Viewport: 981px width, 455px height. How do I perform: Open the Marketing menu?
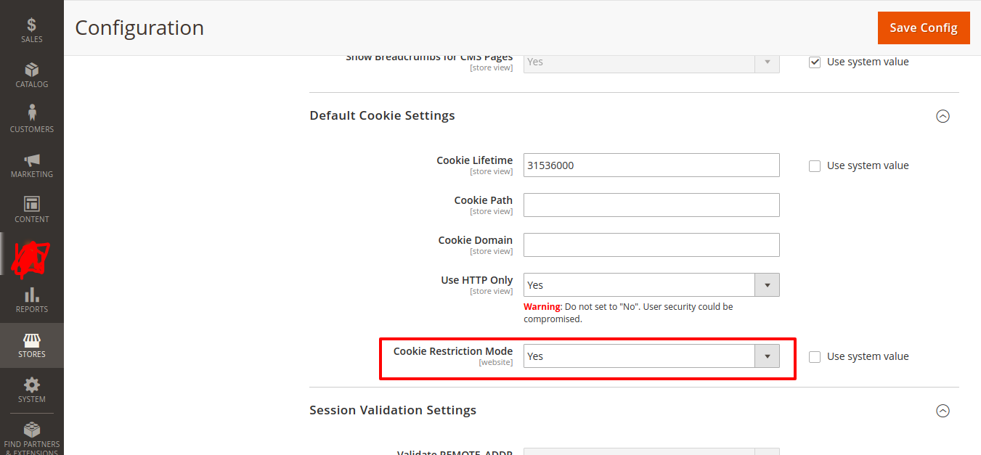[x=31, y=165]
